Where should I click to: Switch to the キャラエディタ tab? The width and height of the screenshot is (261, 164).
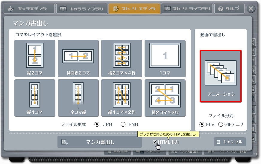(29, 9)
